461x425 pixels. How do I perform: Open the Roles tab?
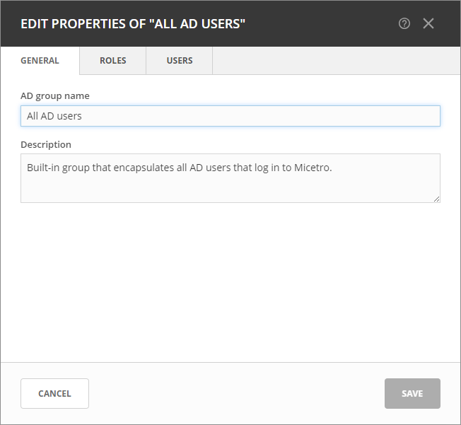pos(113,61)
